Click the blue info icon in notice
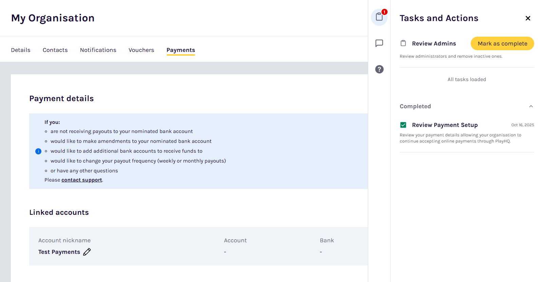543x282 pixels. coord(38,151)
